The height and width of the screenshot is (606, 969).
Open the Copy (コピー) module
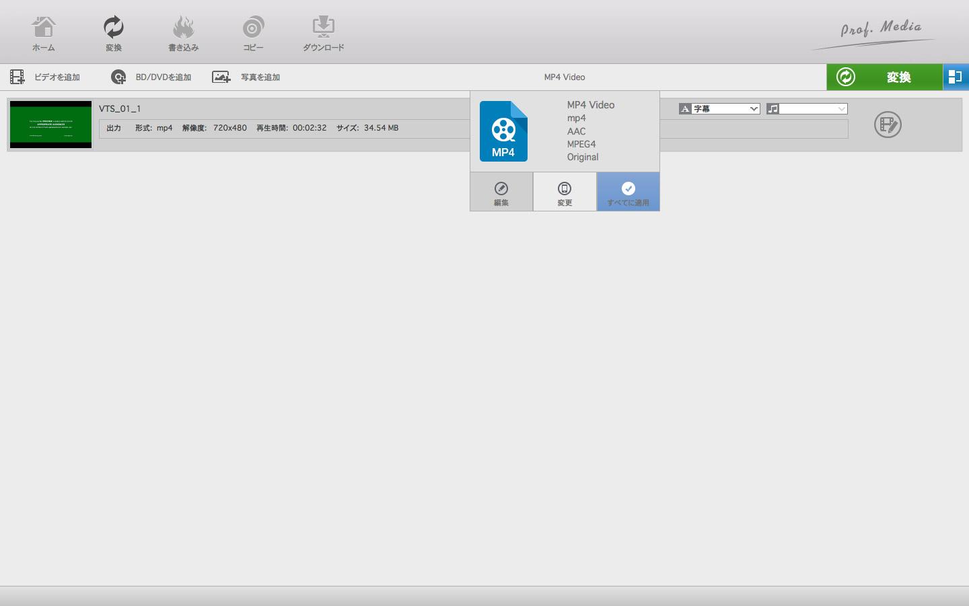click(253, 34)
